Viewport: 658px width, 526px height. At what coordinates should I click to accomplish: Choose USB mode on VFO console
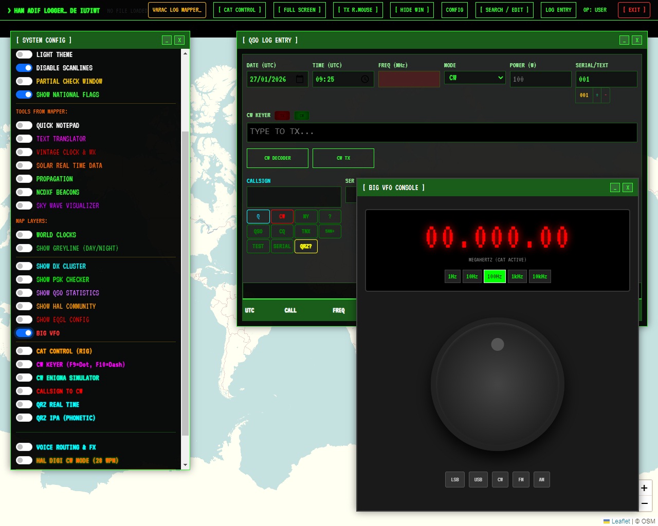pos(478,479)
